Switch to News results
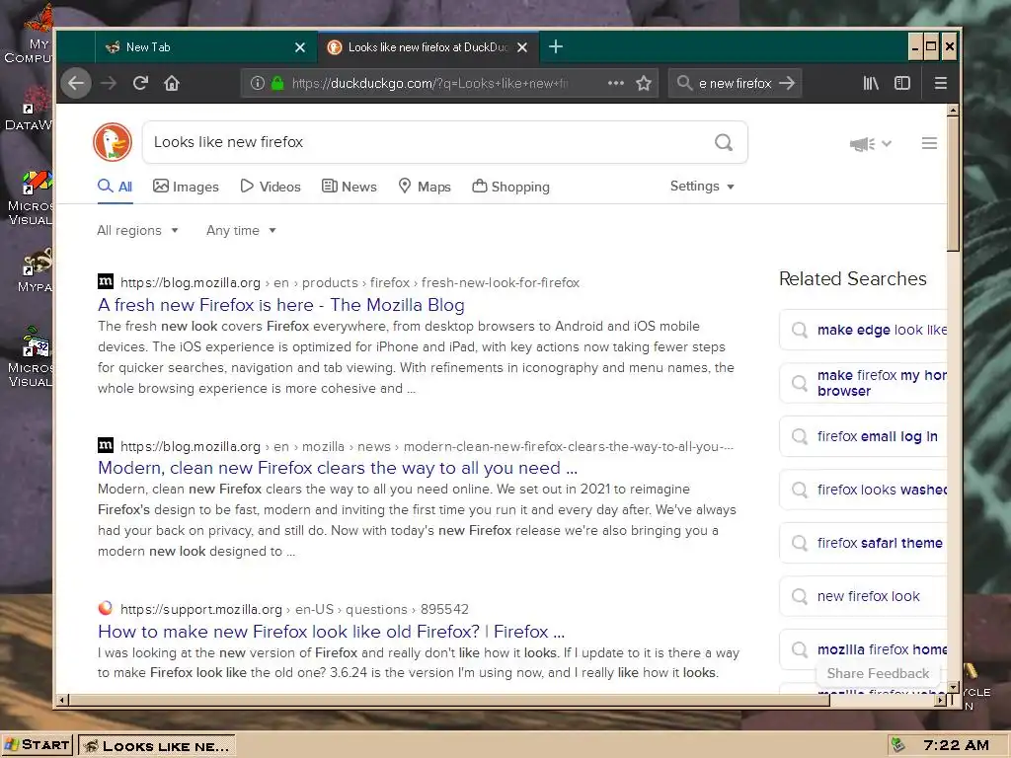Viewport: 1011px width, 758px height. tap(349, 187)
